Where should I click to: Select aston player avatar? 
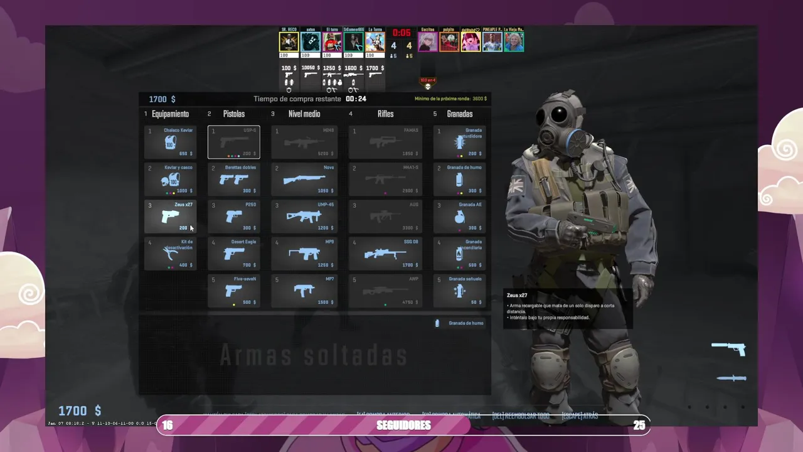311,41
